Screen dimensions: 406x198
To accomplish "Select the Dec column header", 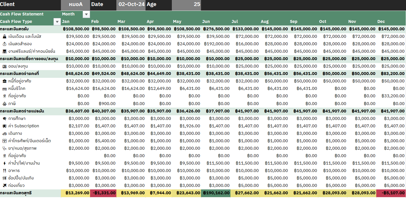I will click(381, 21).
